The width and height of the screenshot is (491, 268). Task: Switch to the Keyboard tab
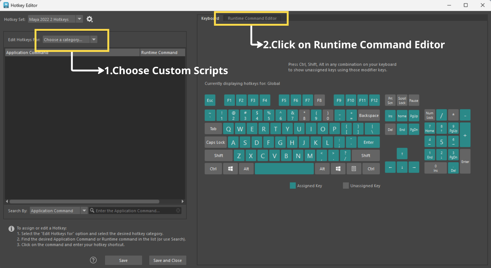pyautogui.click(x=210, y=18)
